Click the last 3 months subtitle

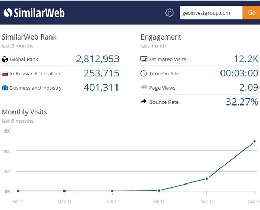(18, 46)
